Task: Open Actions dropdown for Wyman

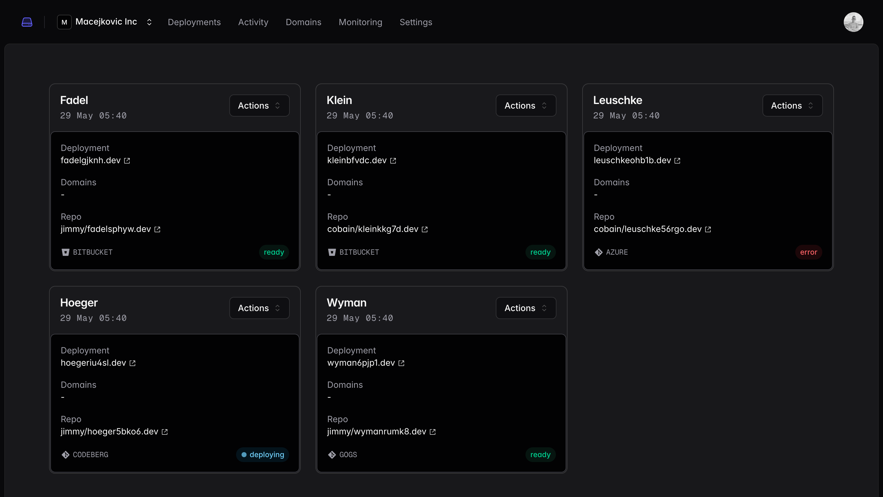Action: [526, 308]
